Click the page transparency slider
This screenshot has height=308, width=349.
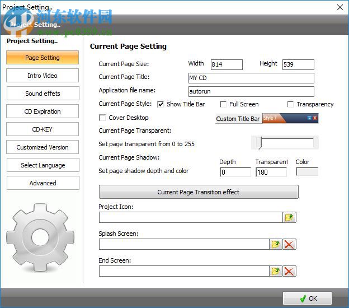coord(285,142)
